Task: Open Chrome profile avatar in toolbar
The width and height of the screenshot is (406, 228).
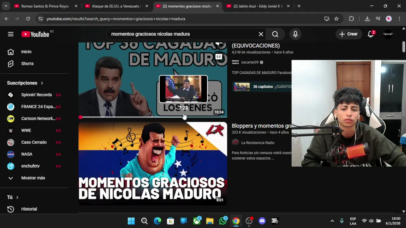Action: point(389,19)
